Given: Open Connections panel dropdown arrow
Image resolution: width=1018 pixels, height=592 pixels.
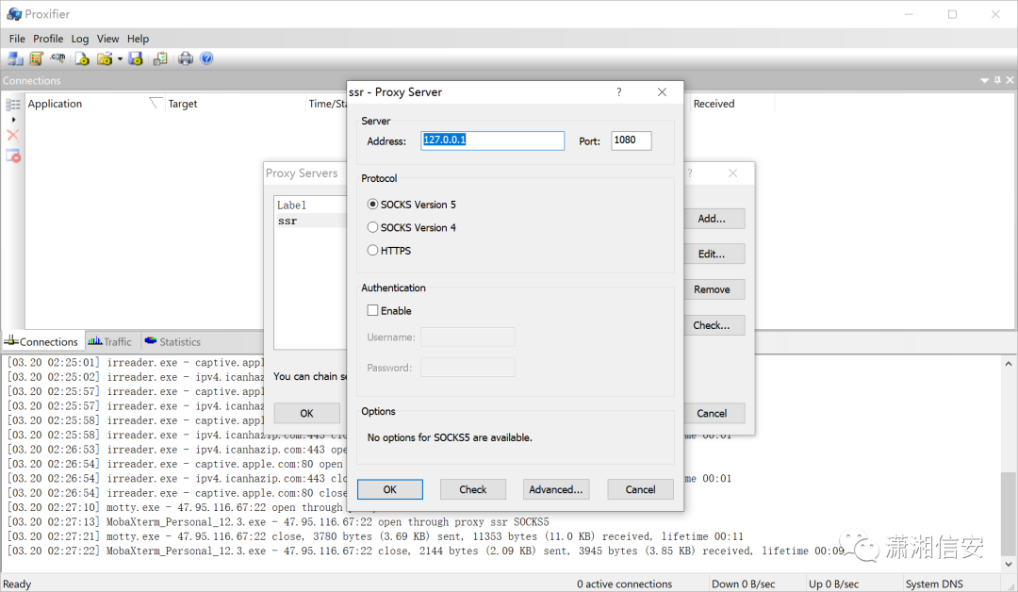Looking at the screenshot, I should point(984,80).
